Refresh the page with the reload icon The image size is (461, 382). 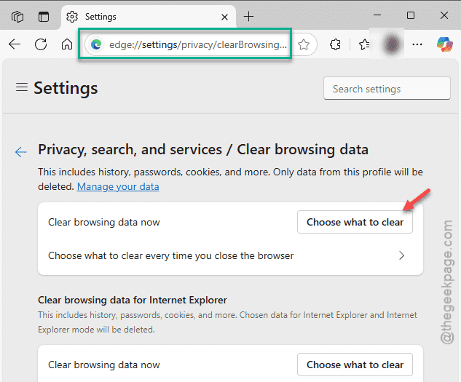click(x=41, y=44)
